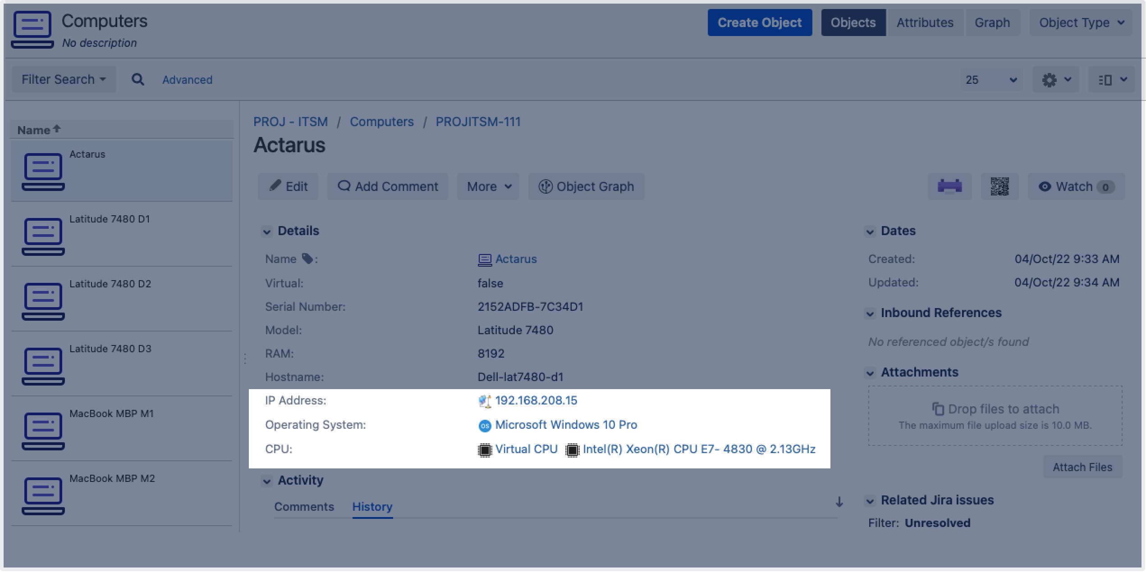Viewport: 1146px width, 572px height.
Task: Open the gear settings dropdown
Action: [1055, 80]
